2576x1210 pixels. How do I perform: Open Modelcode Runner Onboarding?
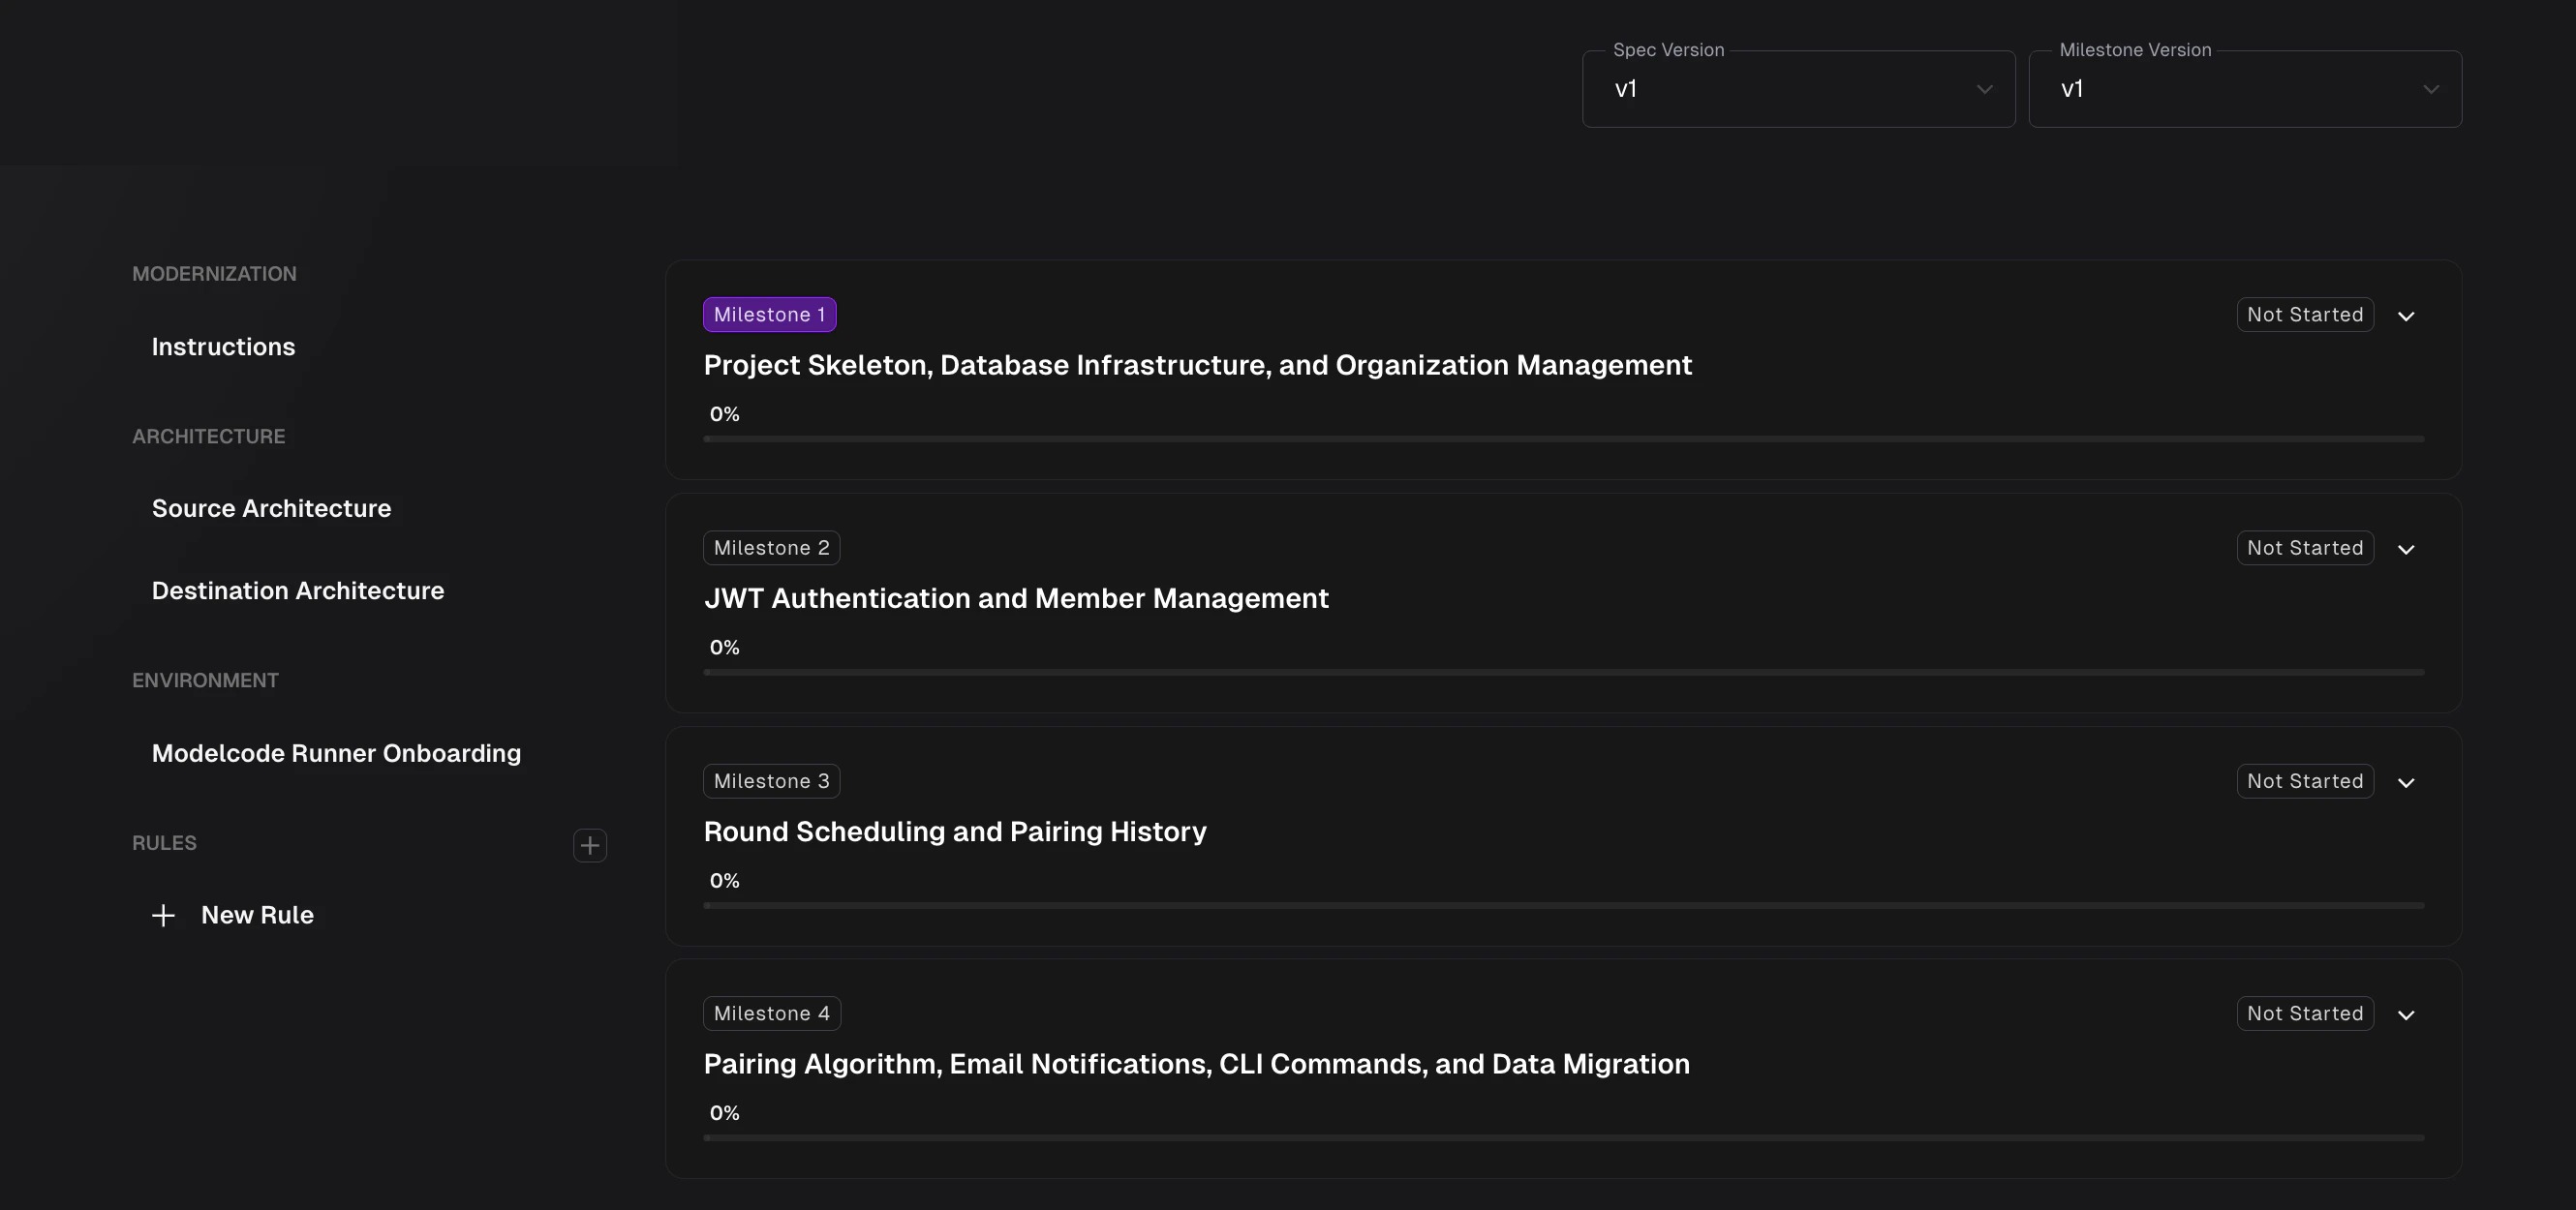tap(336, 753)
